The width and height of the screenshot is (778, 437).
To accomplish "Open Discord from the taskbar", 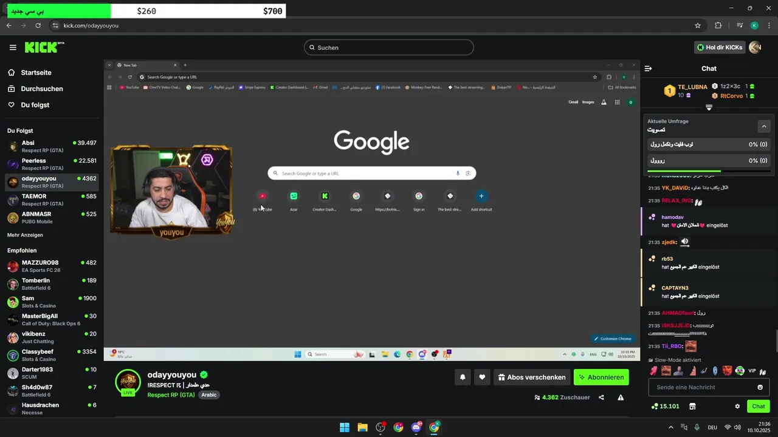I will pos(416,427).
